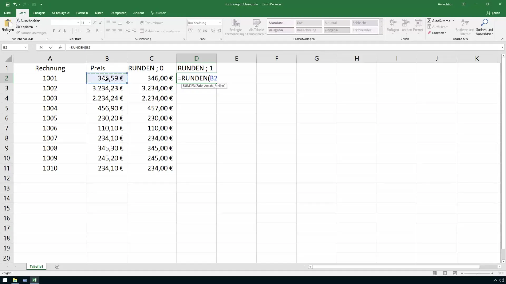Image resolution: width=506 pixels, height=284 pixels.
Task: Switch to the Daten tab
Action: click(99, 13)
